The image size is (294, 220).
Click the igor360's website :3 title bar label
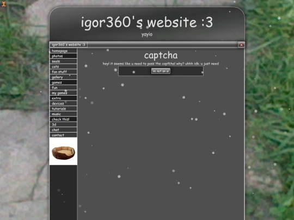(69, 45)
